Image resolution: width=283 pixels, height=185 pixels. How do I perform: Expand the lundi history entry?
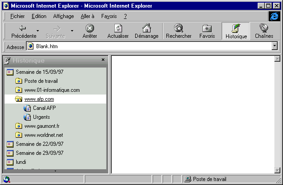(21, 162)
